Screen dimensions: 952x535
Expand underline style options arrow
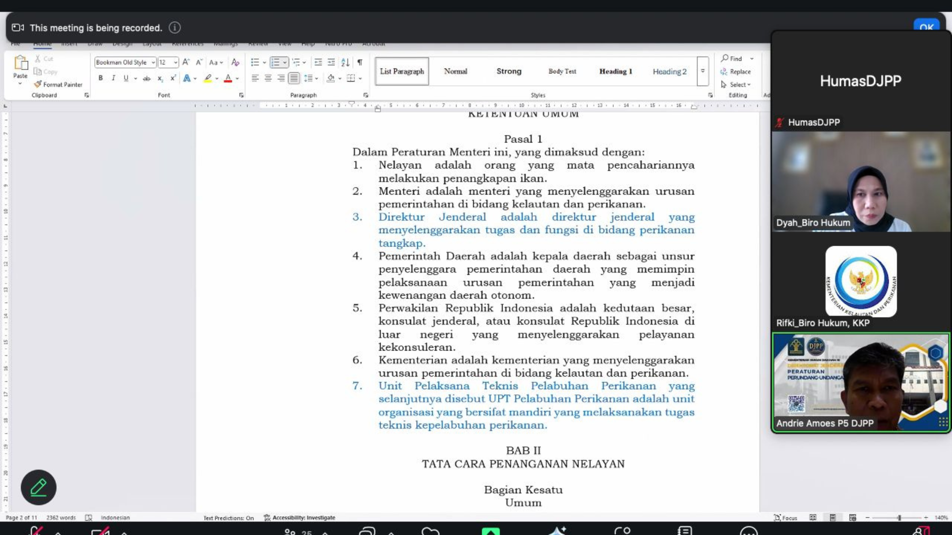click(135, 78)
